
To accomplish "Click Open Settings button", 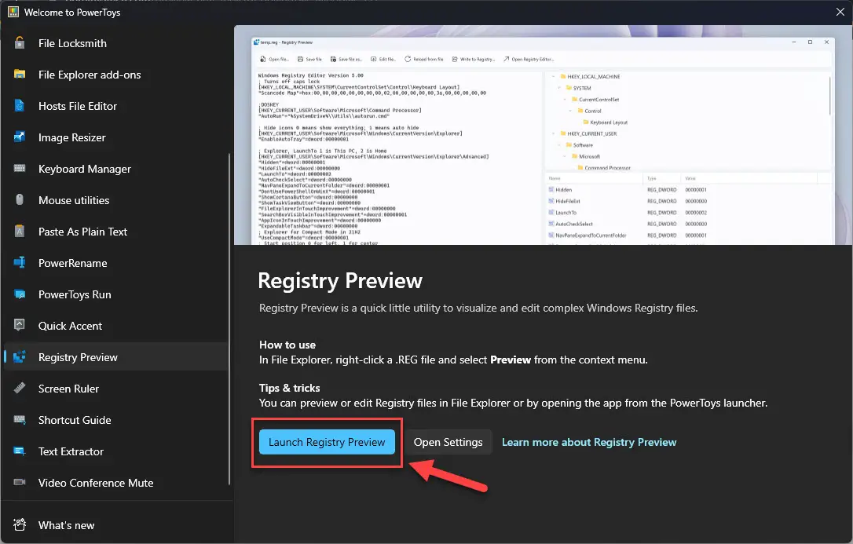I will (448, 442).
